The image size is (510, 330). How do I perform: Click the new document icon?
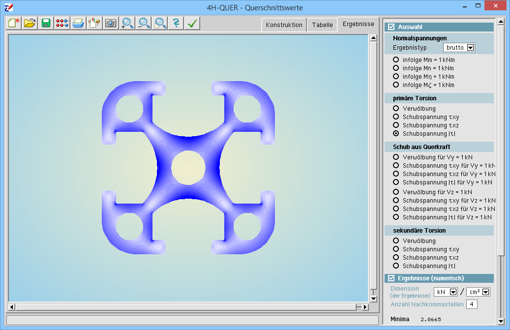coord(14,23)
